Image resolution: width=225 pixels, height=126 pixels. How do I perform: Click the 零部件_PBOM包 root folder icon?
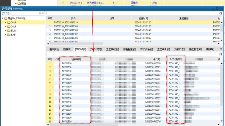pos(6,18)
